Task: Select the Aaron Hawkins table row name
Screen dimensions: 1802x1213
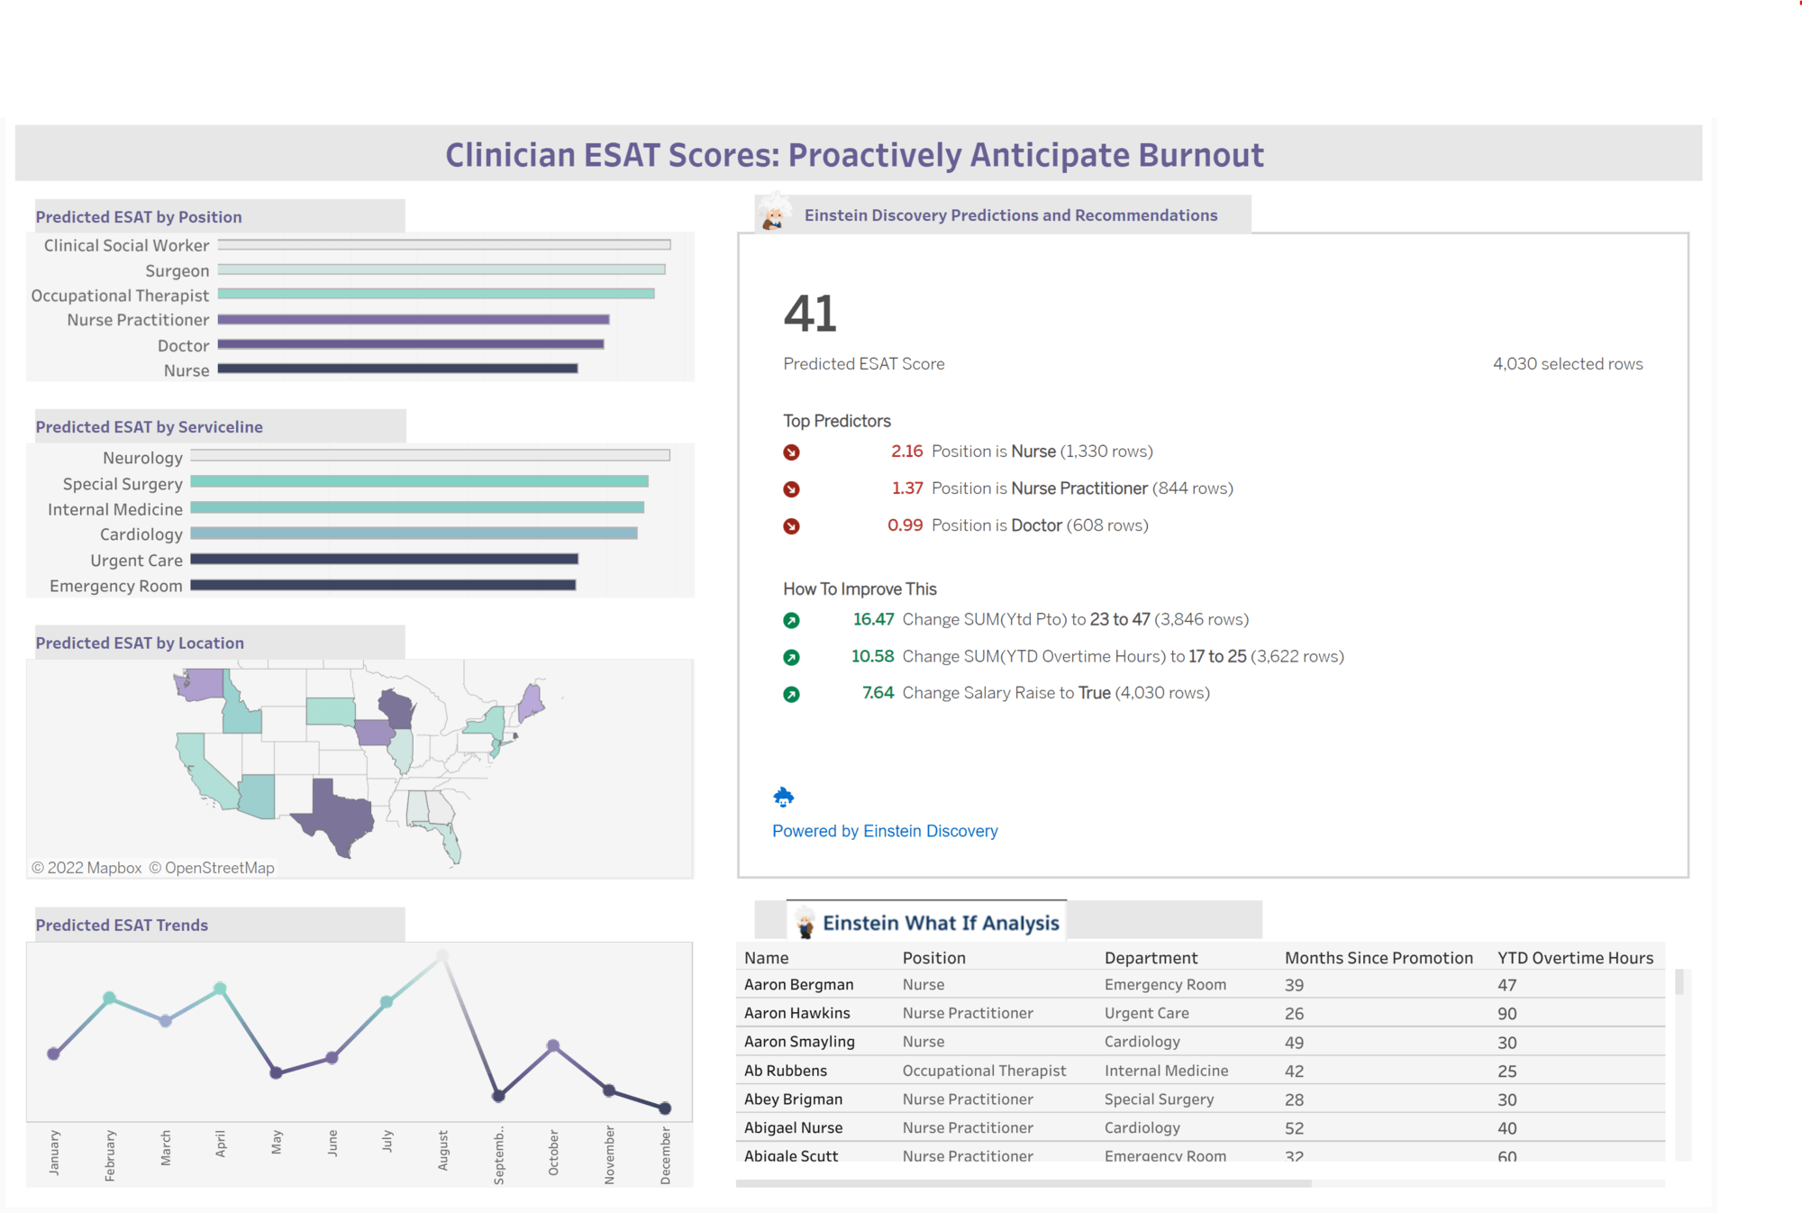Action: tap(796, 1013)
